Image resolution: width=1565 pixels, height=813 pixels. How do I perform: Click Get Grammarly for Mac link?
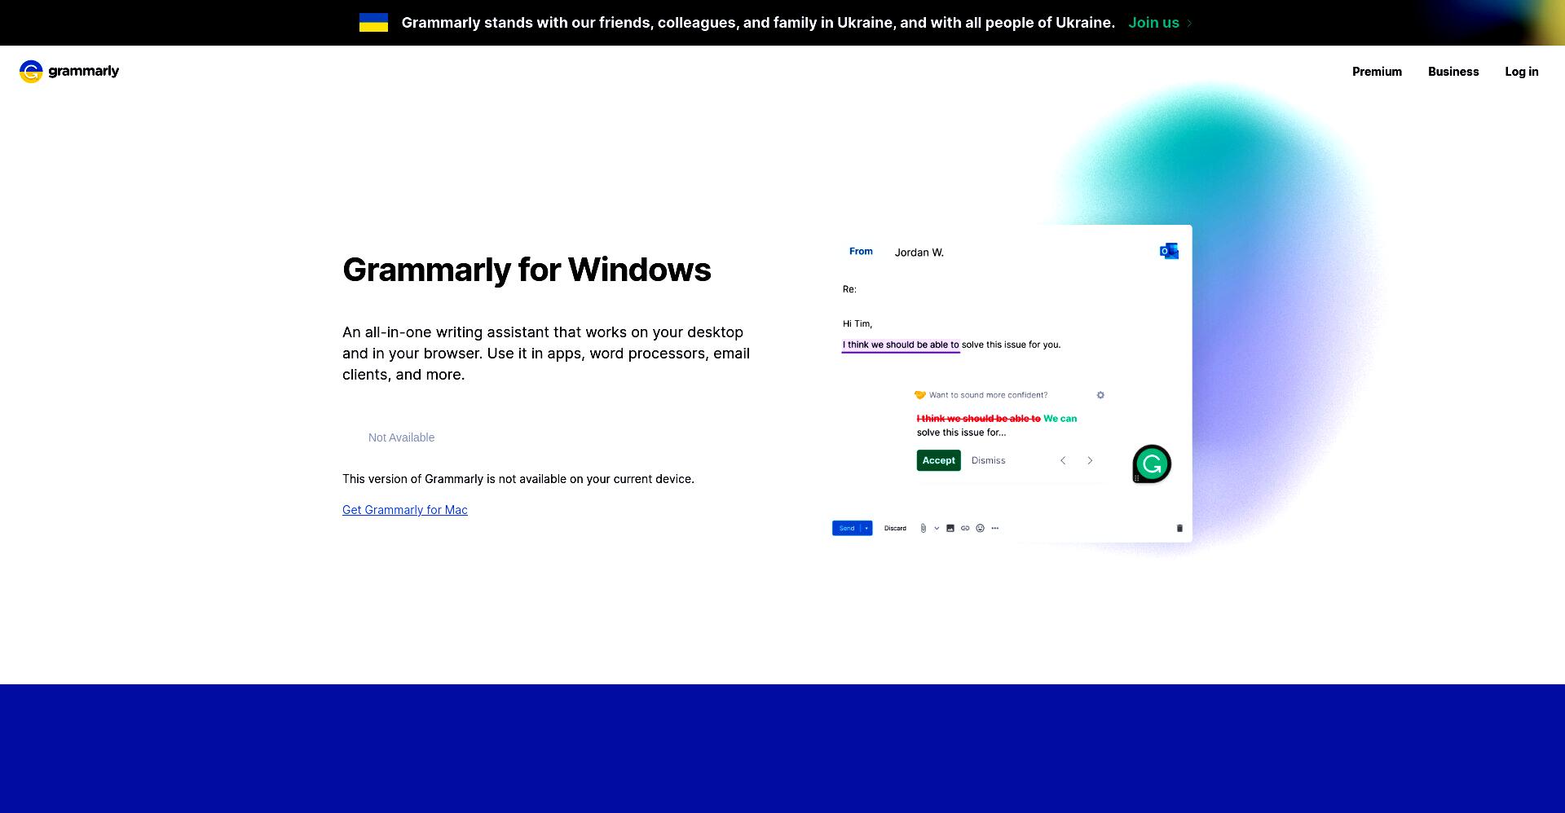point(405,510)
